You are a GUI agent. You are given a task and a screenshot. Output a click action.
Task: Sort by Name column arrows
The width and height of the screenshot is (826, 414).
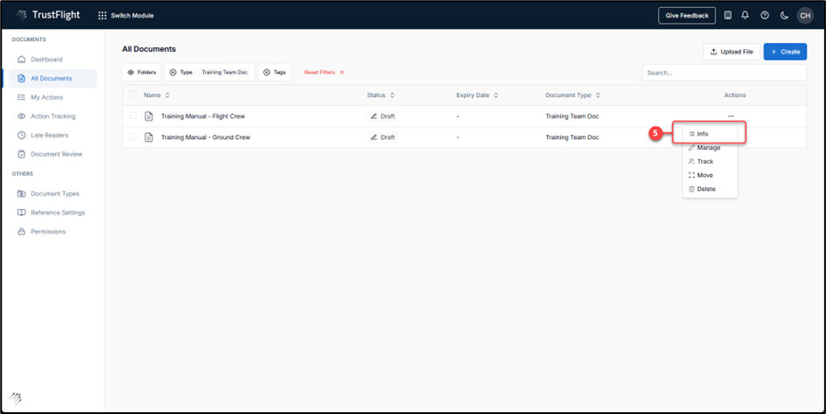[167, 95]
